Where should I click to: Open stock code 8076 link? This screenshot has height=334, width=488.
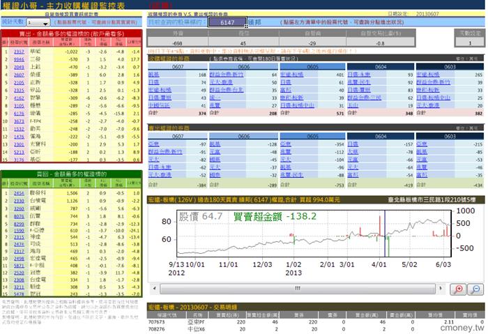[x=19, y=216]
